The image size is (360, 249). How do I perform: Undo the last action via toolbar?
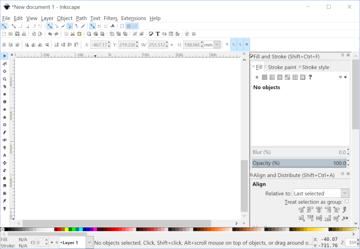pos(50,34)
